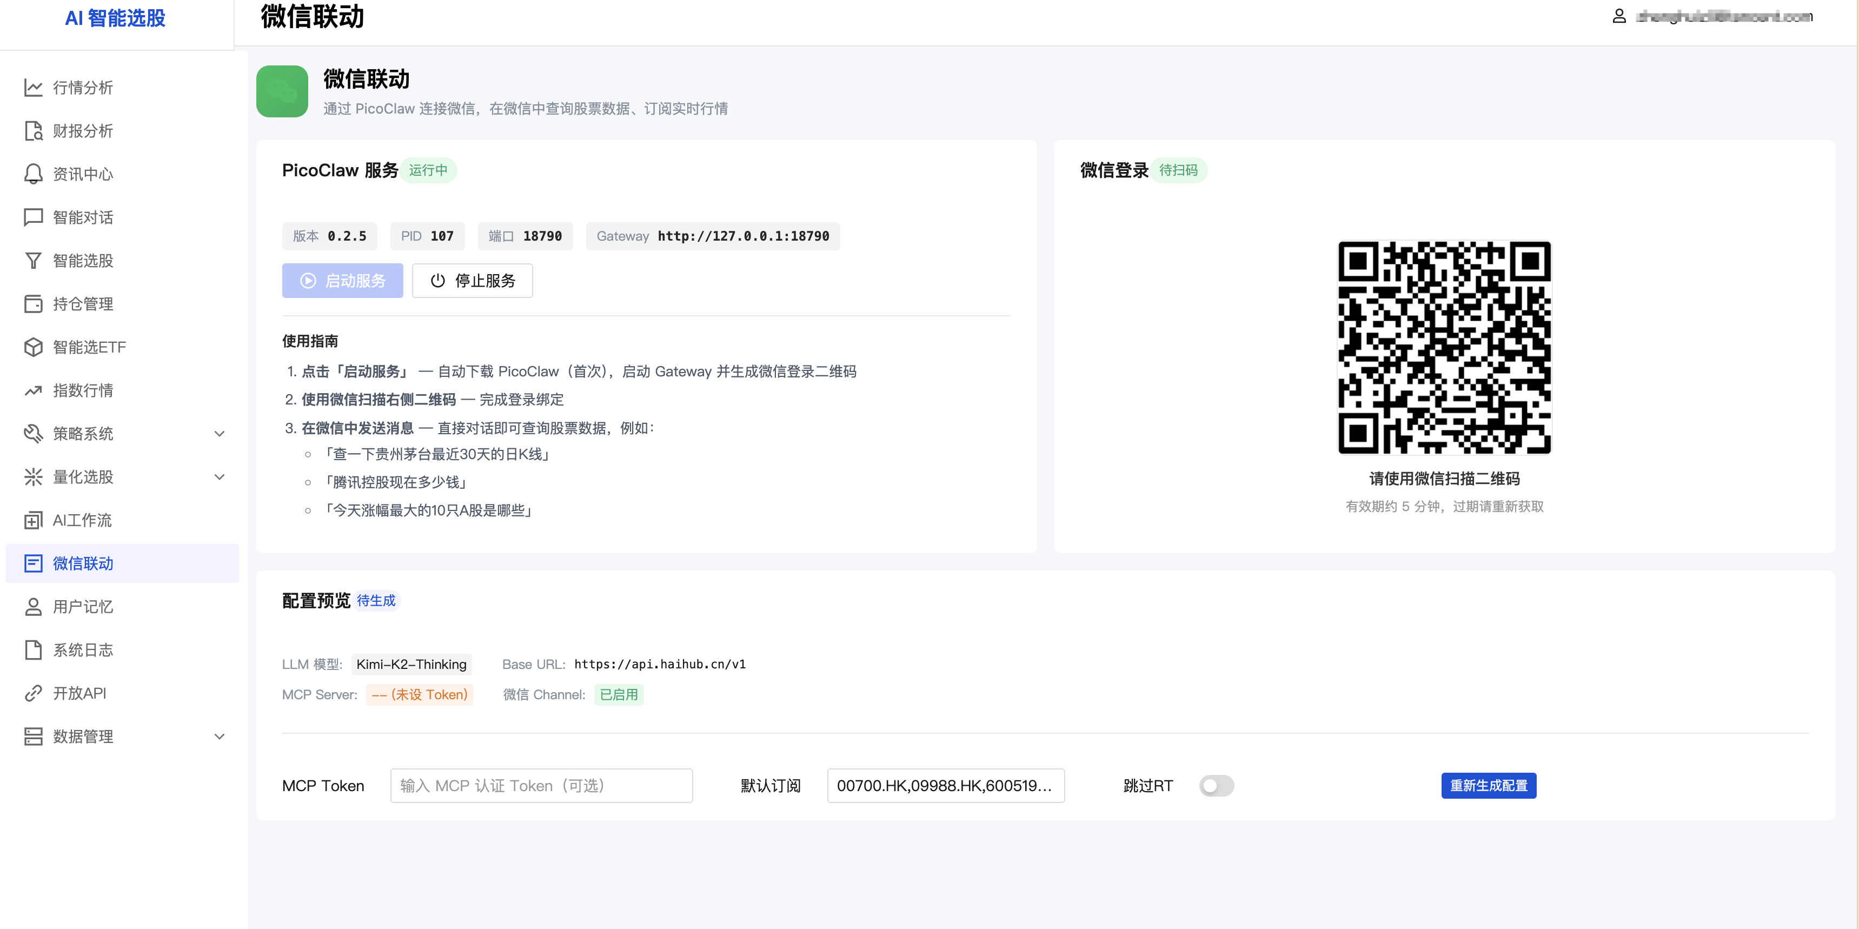This screenshot has width=1859, height=929.
Task: Click the 系统日志 file icon
Action: [x=33, y=651]
